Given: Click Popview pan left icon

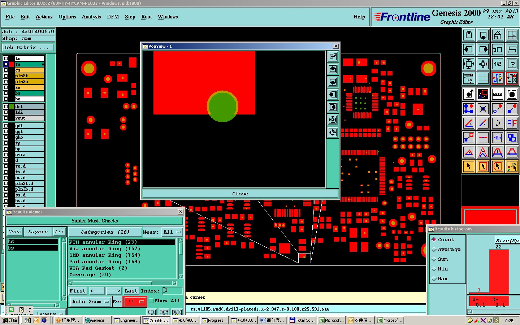Looking at the screenshot, I should pyautogui.click(x=333, y=94).
